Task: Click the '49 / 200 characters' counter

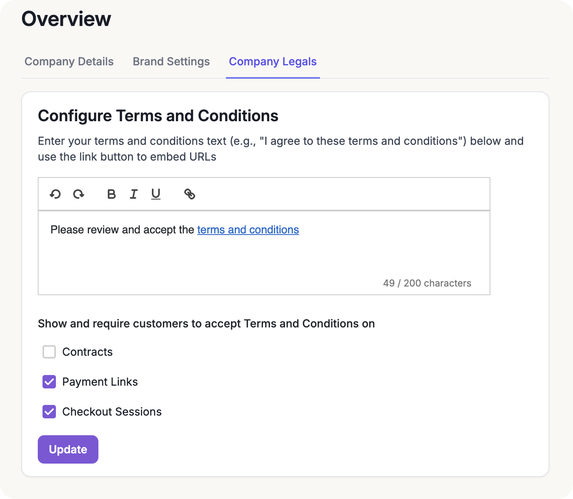Action: (x=427, y=283)
